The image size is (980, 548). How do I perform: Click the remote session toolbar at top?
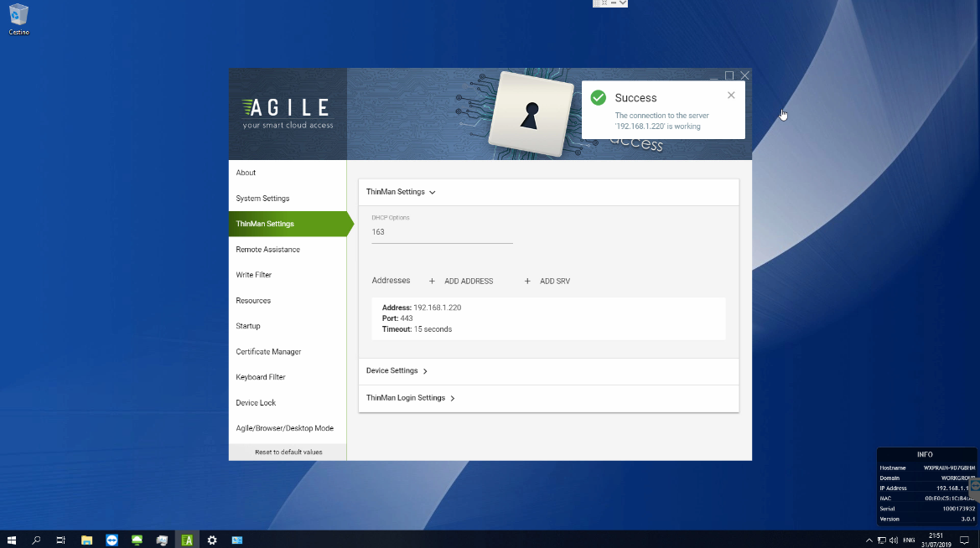tap(610, 3)
